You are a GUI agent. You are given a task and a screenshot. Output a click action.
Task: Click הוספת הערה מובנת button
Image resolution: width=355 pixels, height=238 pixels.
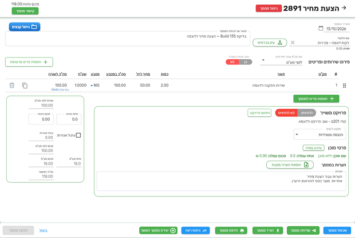coord(290,165)
